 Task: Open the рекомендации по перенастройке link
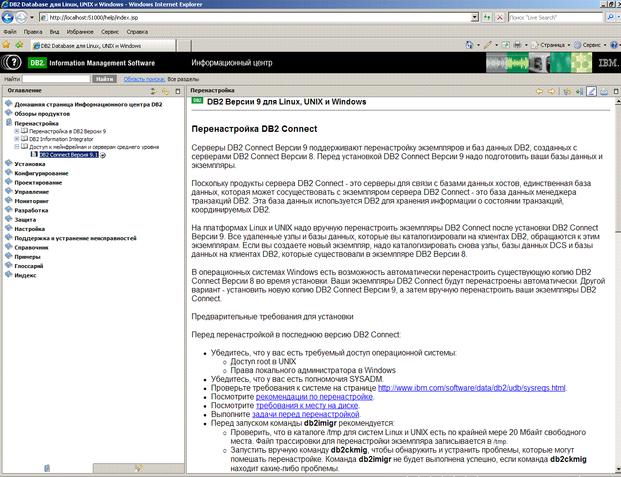pos(314,397)
